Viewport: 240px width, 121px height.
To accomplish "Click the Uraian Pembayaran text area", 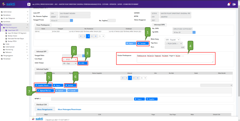I will click(x=175, y=58).
